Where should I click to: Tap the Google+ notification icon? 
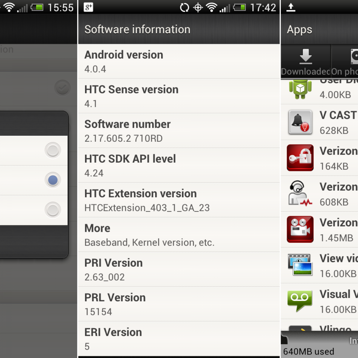(x=88, y=7)
